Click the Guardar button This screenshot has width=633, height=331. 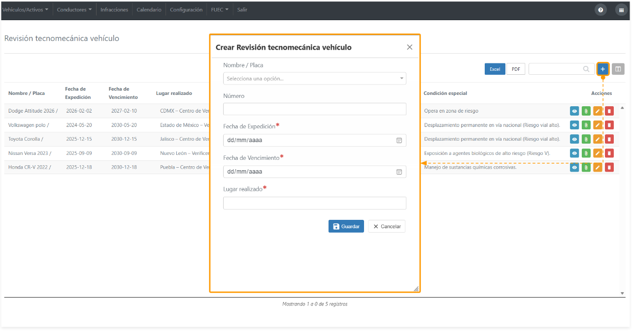click(x=346, y=226)
